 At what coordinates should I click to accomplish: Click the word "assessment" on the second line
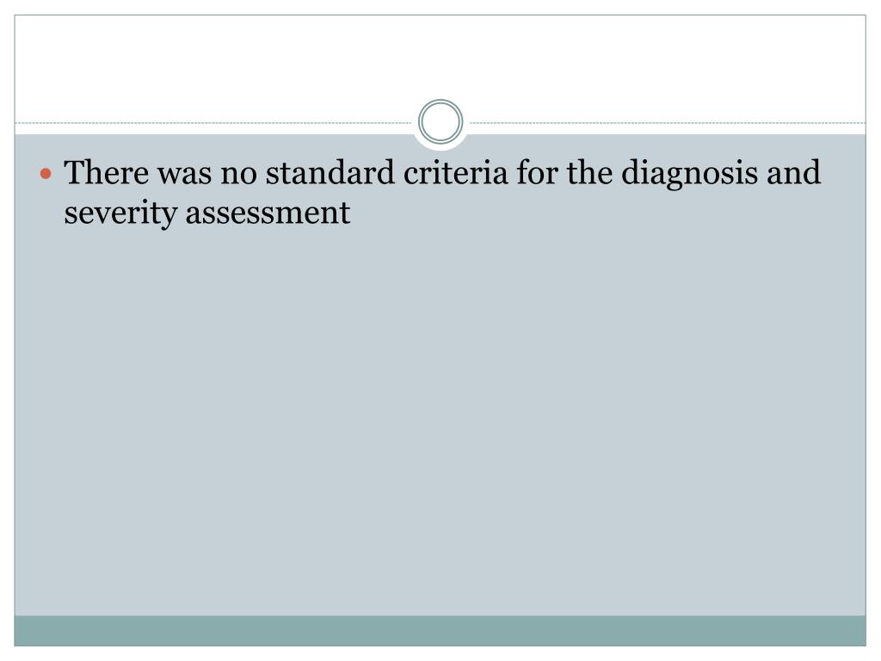268,214
